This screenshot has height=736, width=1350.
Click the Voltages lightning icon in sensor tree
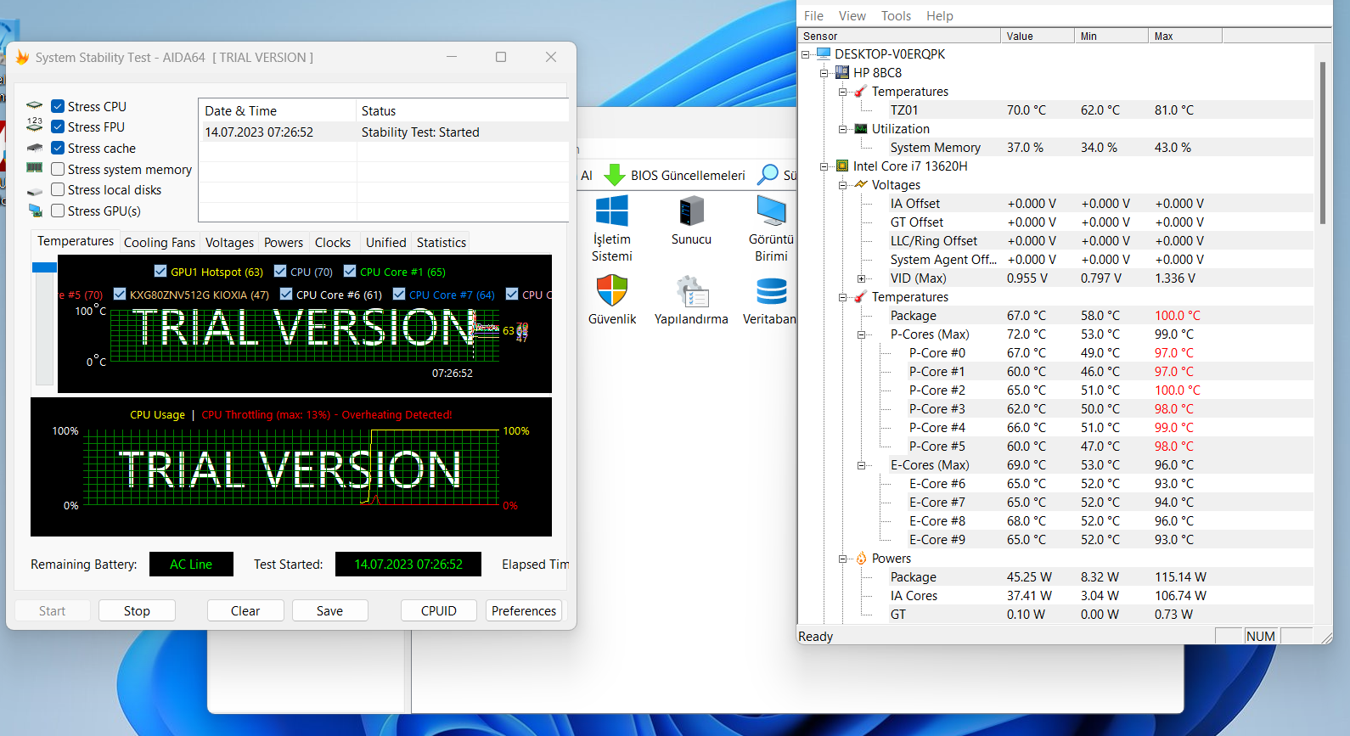(x=861, y=184)
